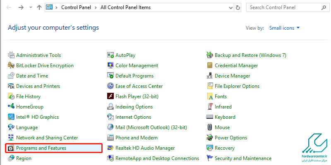The image size is (331, 165).
Task: Click the Ease of Access Center icon
Action: pos(110,86)
